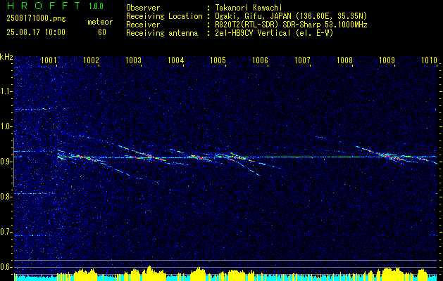Click the 1.1 kHz frequency label
The width and height of the screenshot is (443, 281).
(x=6, y=91)
